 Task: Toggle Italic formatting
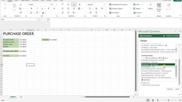click(37, 8)
